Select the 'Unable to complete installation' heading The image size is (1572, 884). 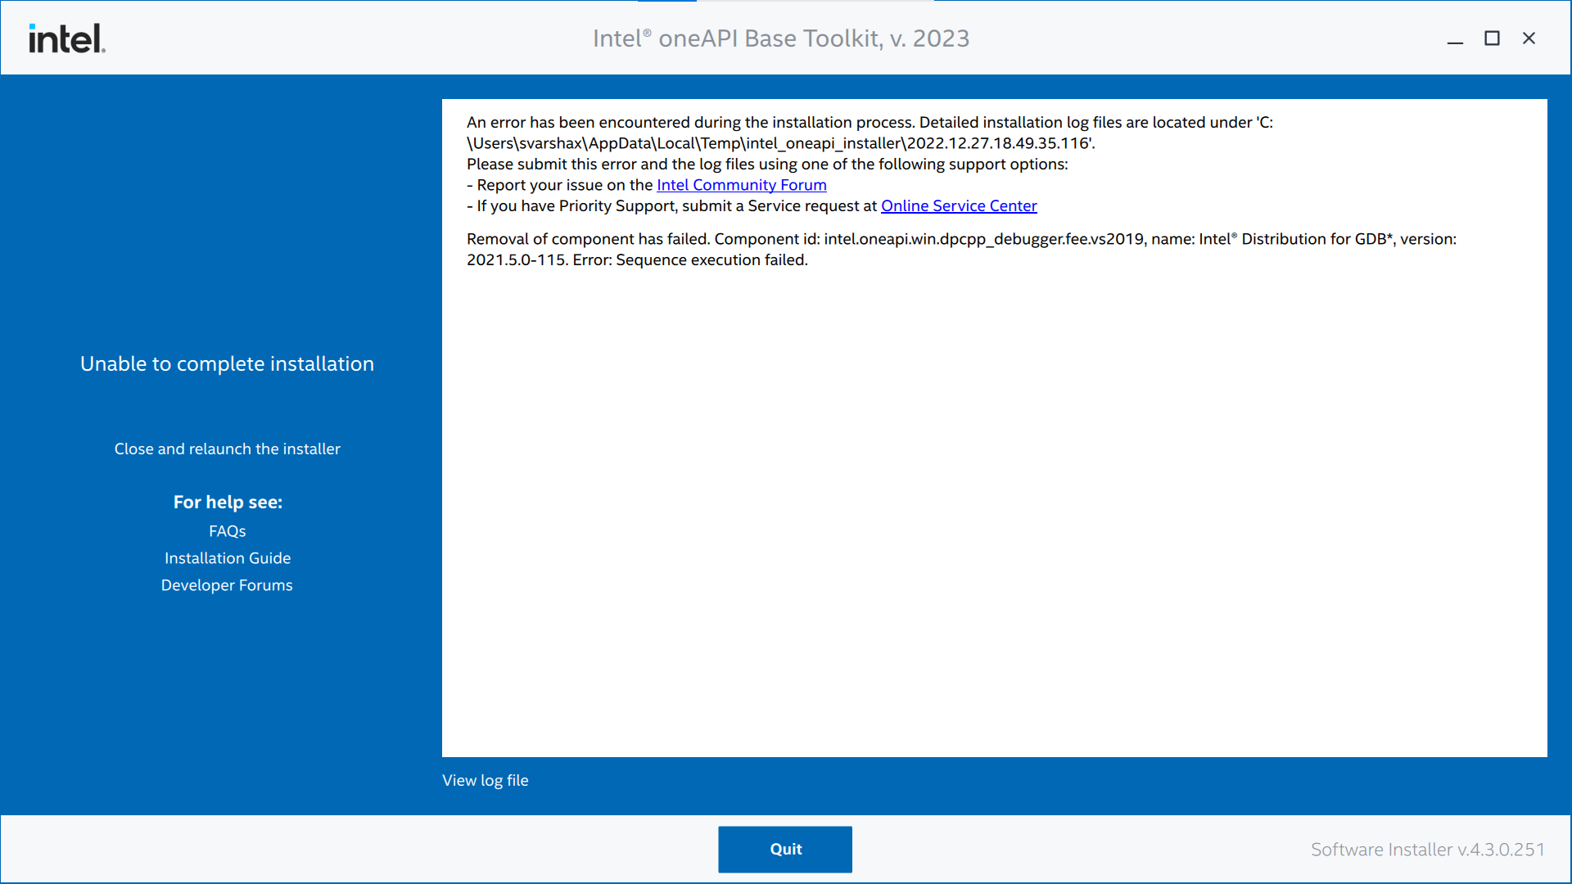point(227,363)
